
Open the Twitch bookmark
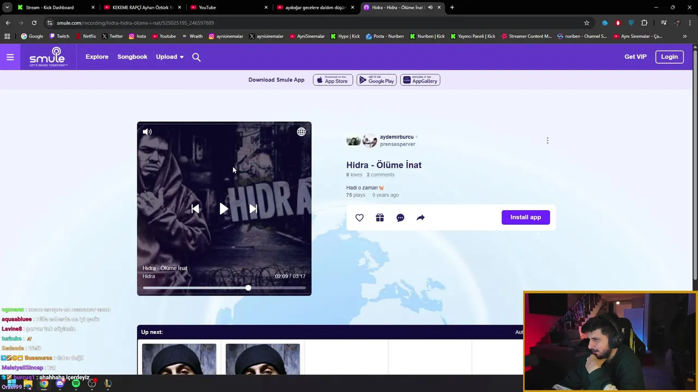point(59,36)
